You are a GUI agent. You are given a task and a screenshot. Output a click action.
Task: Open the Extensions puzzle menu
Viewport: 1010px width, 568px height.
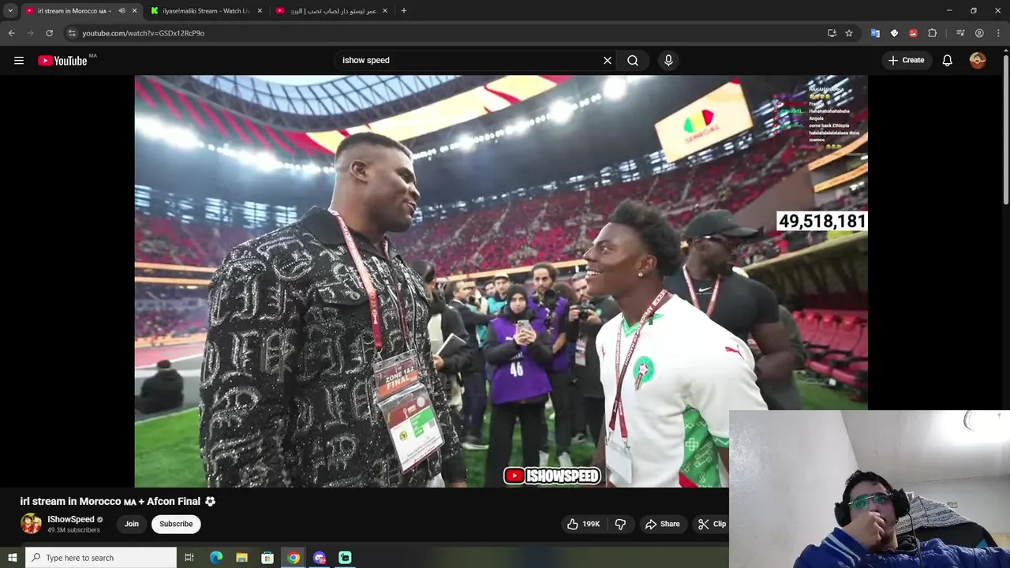(x=933, y=33)
